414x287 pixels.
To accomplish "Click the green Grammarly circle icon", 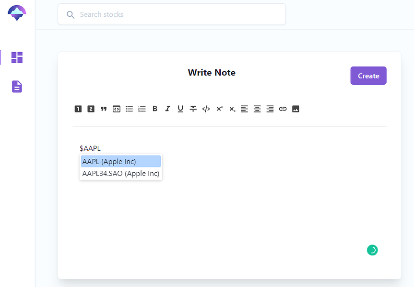I will coord(372,250).
